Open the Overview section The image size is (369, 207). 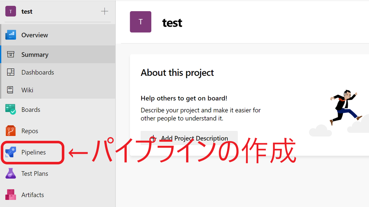[x=58, y=35]
